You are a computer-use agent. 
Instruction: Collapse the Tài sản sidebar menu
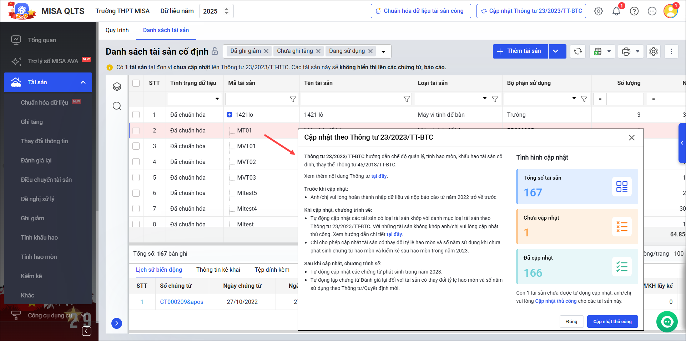[x=83, y=82]
